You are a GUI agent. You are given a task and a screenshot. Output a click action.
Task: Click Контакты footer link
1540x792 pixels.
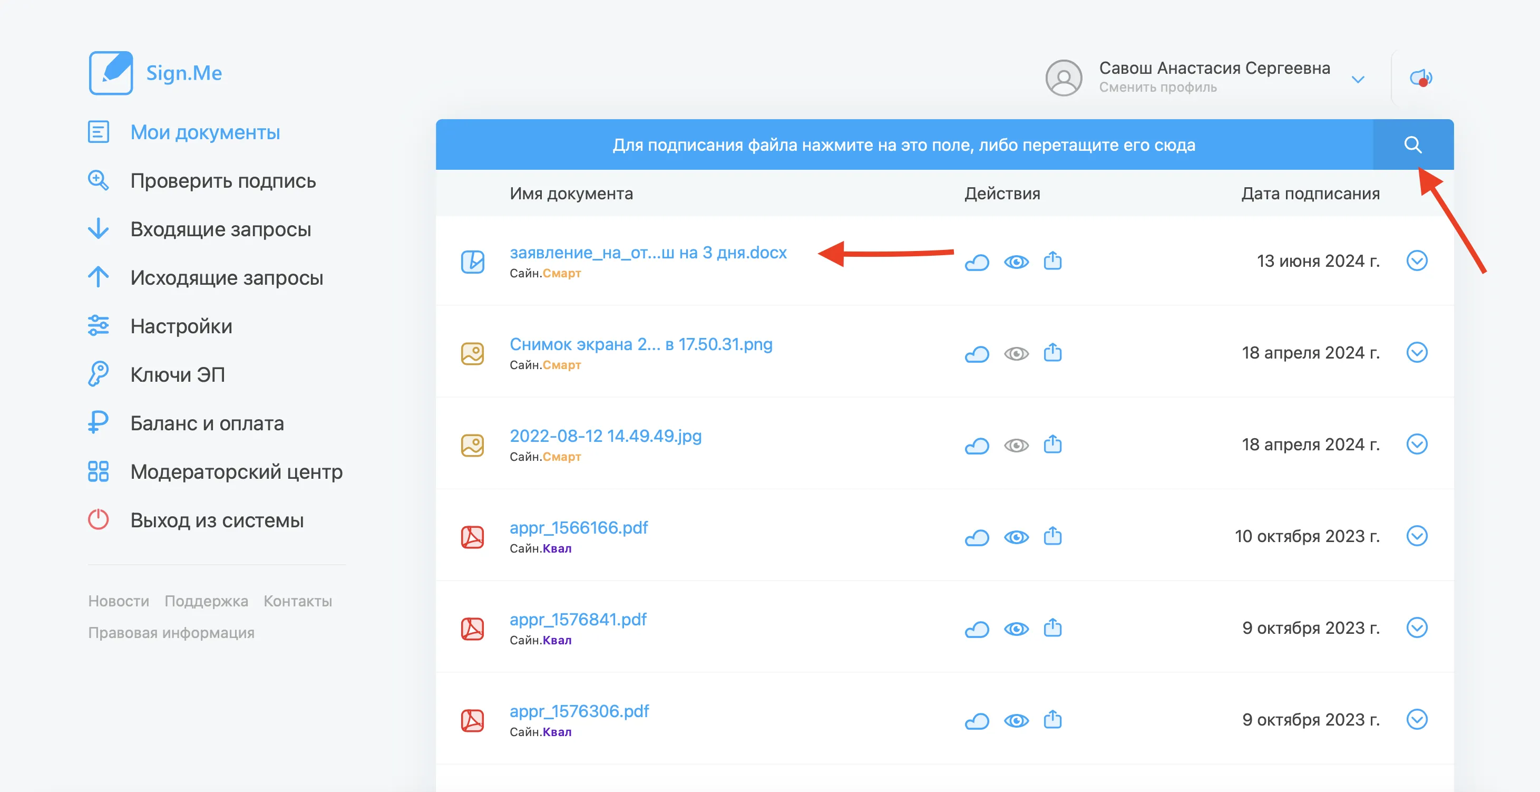pos(298,601)
